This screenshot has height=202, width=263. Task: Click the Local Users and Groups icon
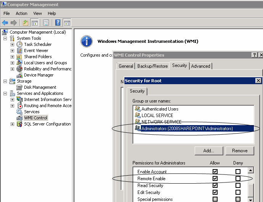[19, 63]
